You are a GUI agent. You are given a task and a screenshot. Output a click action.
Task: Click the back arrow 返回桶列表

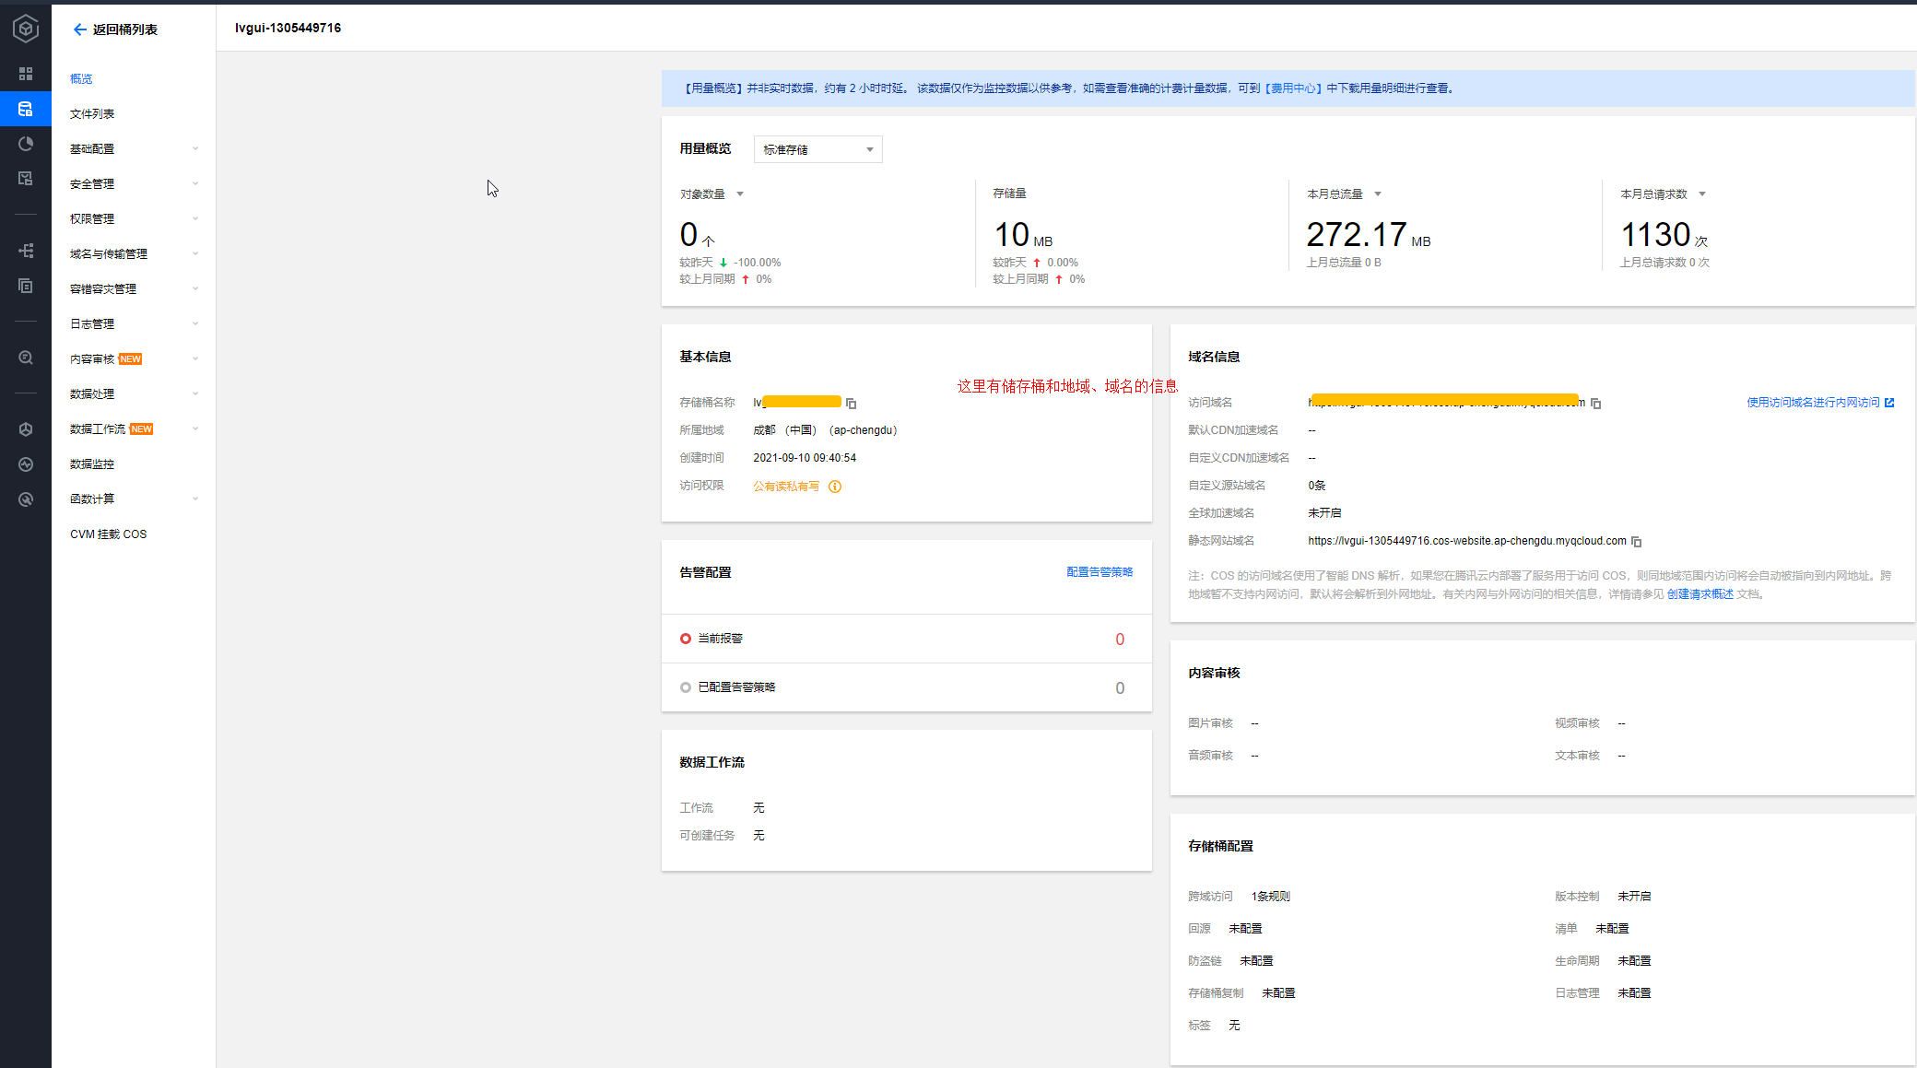click(80, 29)
